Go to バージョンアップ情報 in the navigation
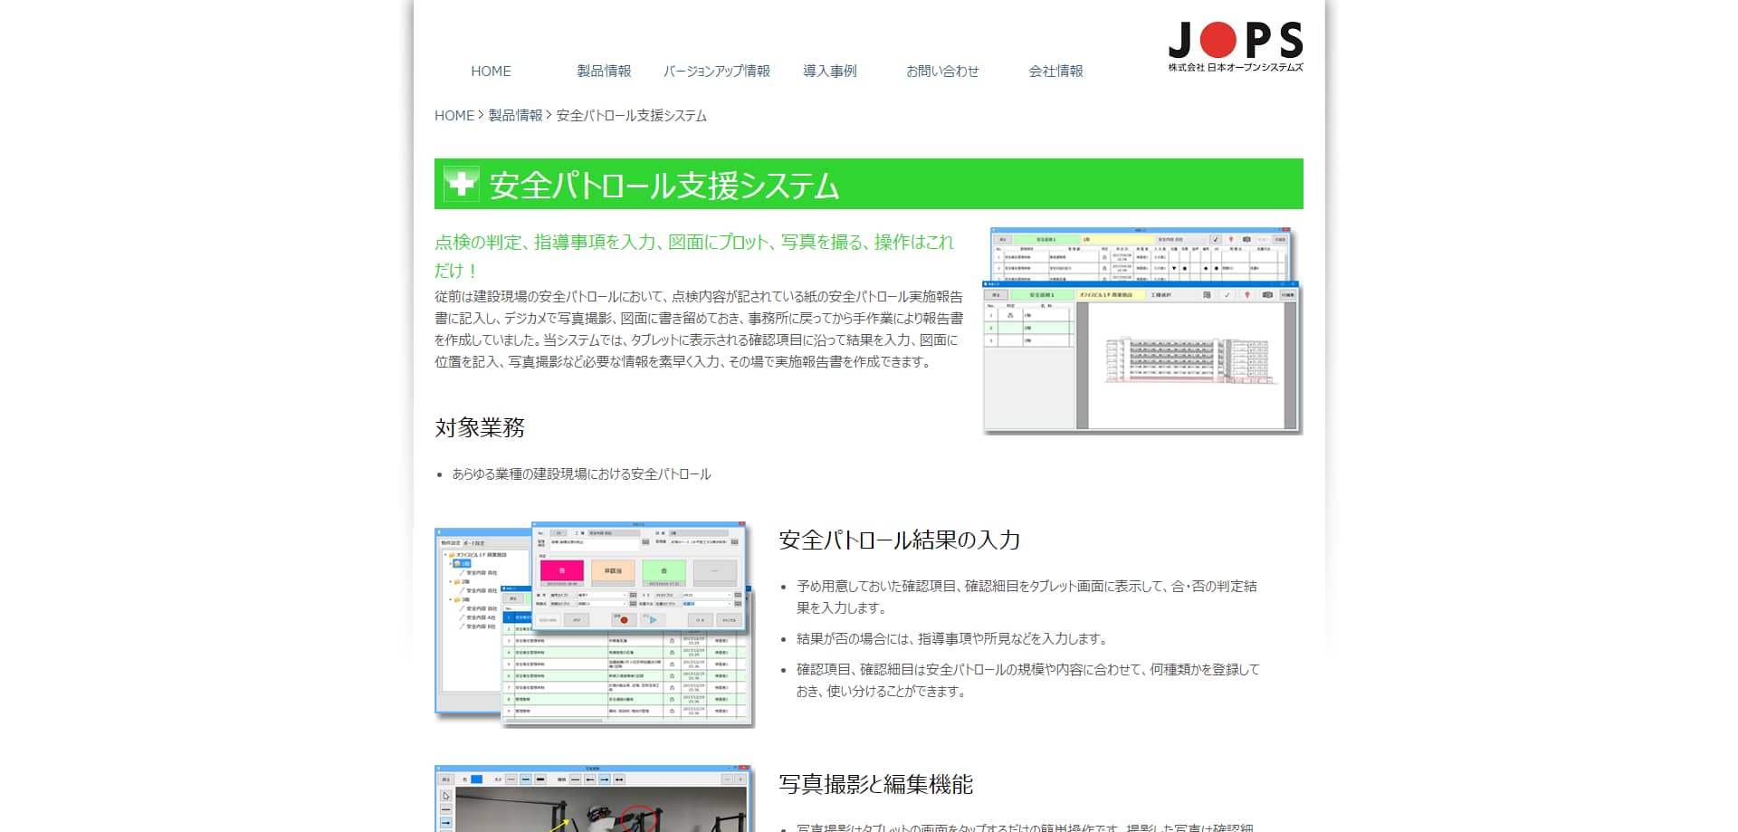This screenshot has height=832, width=1738. click(716, 71)
